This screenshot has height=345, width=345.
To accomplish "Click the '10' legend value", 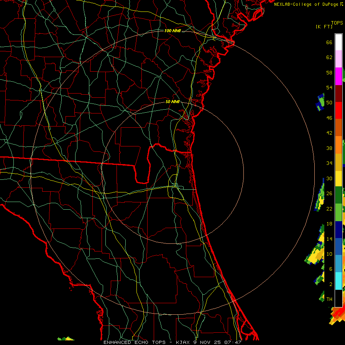I will (x=329, y=254).
